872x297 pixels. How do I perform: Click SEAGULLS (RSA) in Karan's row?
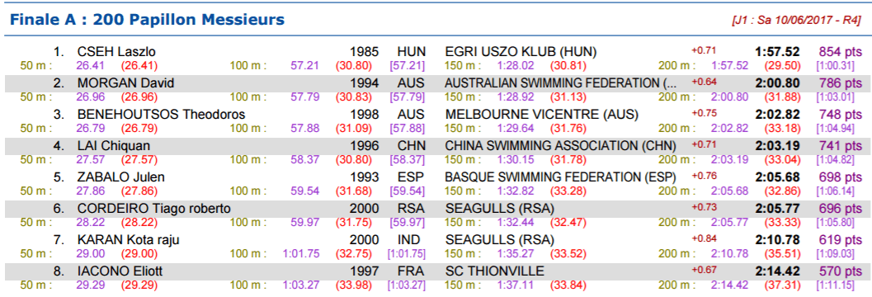pyautogui.click(x=499, y=240)
